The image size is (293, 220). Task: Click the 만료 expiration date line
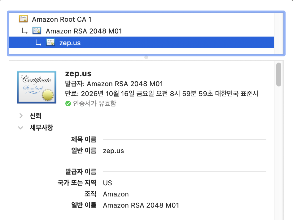point(162,94)
